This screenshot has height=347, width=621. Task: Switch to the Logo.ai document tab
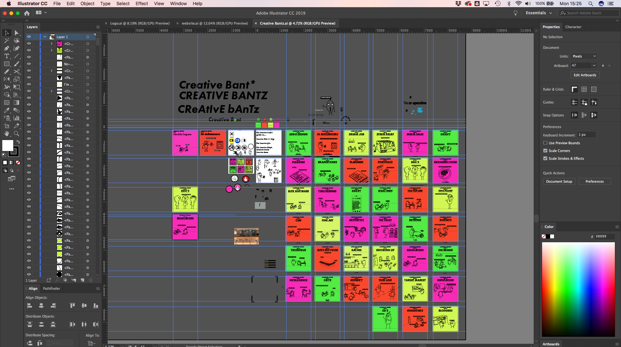tap(140, 23)
